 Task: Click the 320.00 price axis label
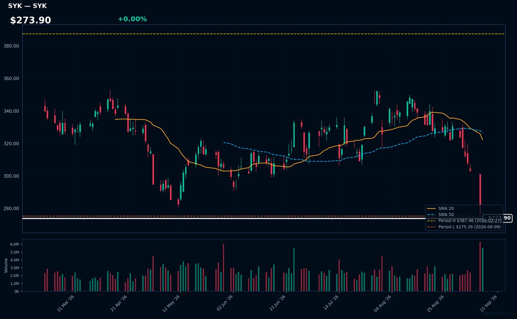point(12,143)
